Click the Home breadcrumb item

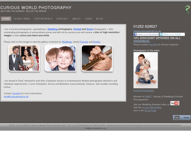186,118
